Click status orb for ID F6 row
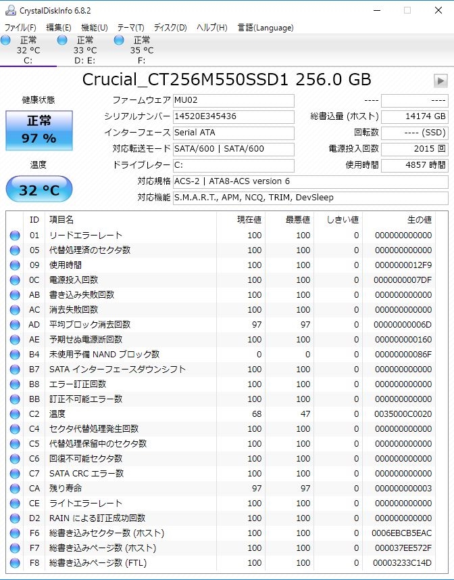This screenshot has height=580, width=454. (x=15, y=533)
